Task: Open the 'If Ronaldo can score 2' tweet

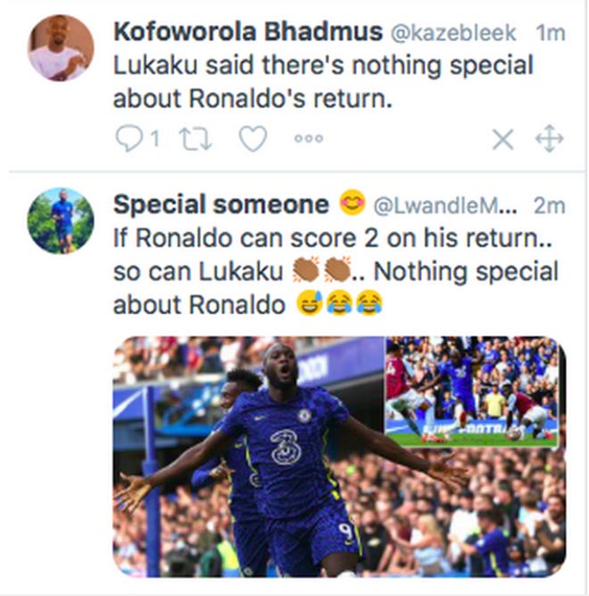Action: [335, 271]
